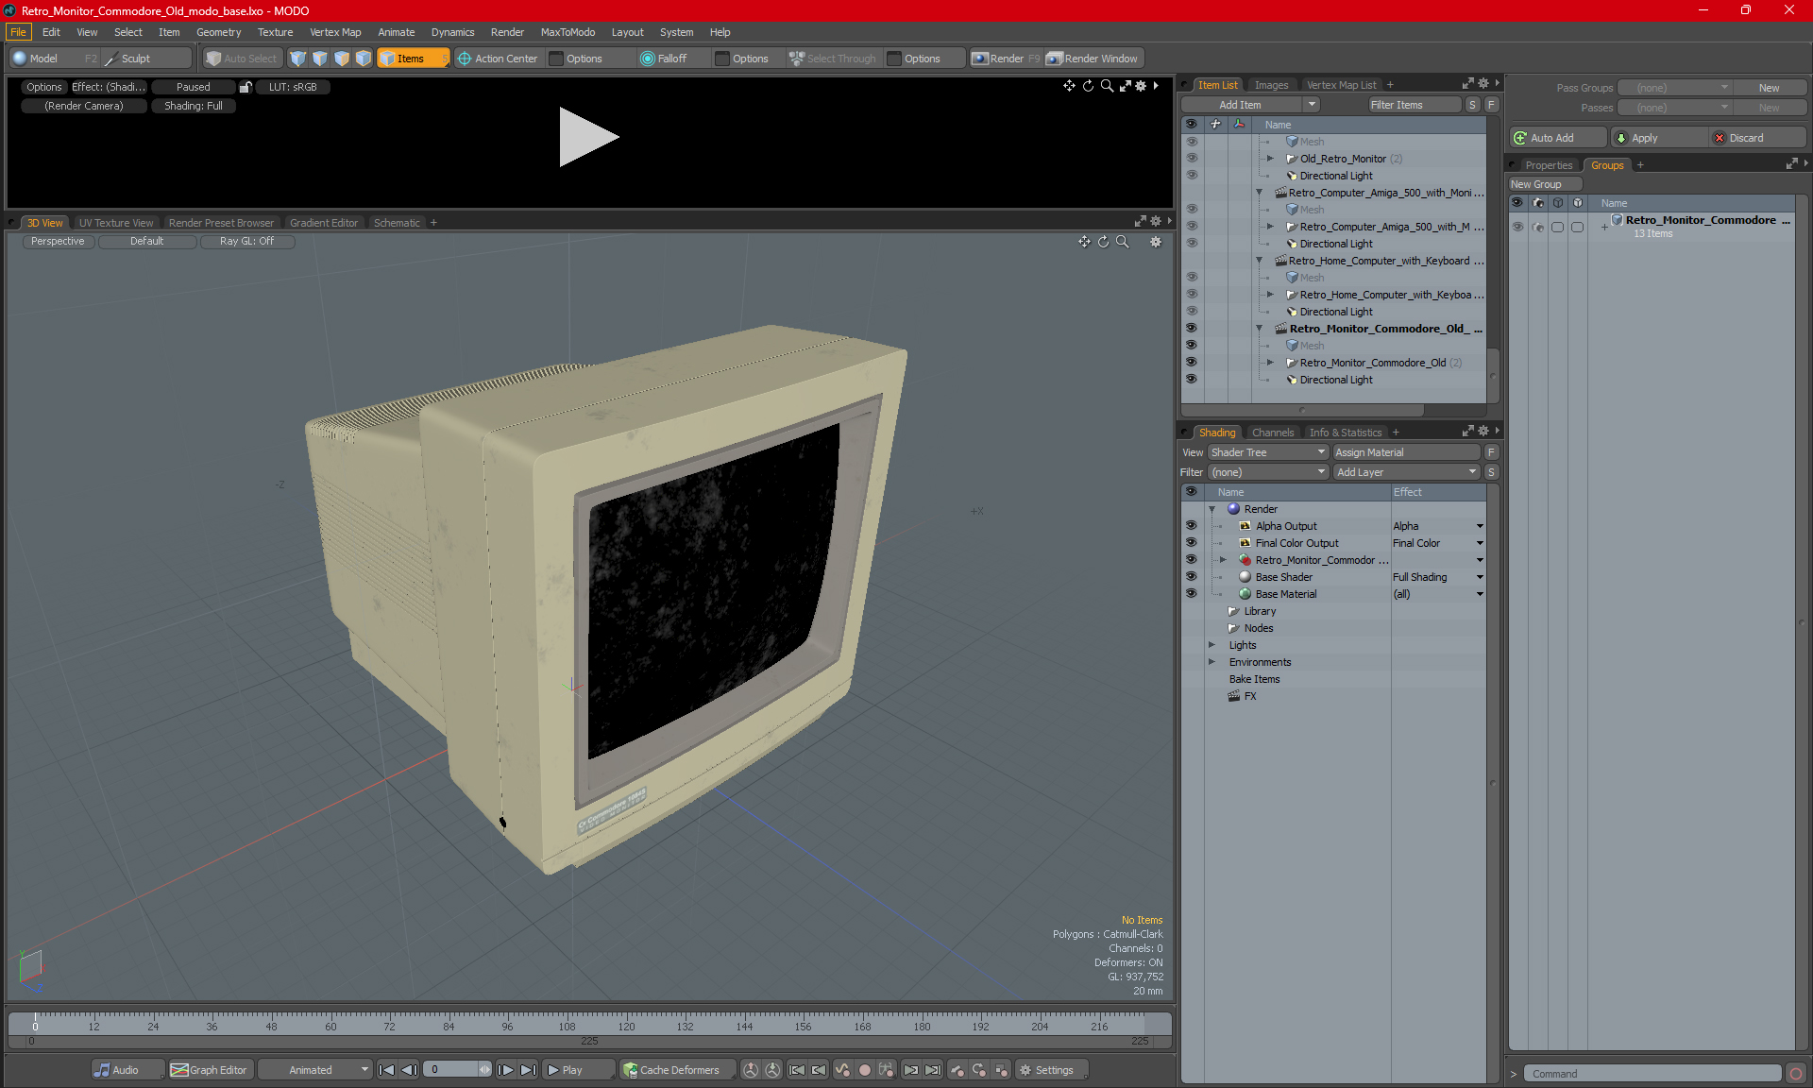Switch to the Images tab

click(x=1271, y=85)
